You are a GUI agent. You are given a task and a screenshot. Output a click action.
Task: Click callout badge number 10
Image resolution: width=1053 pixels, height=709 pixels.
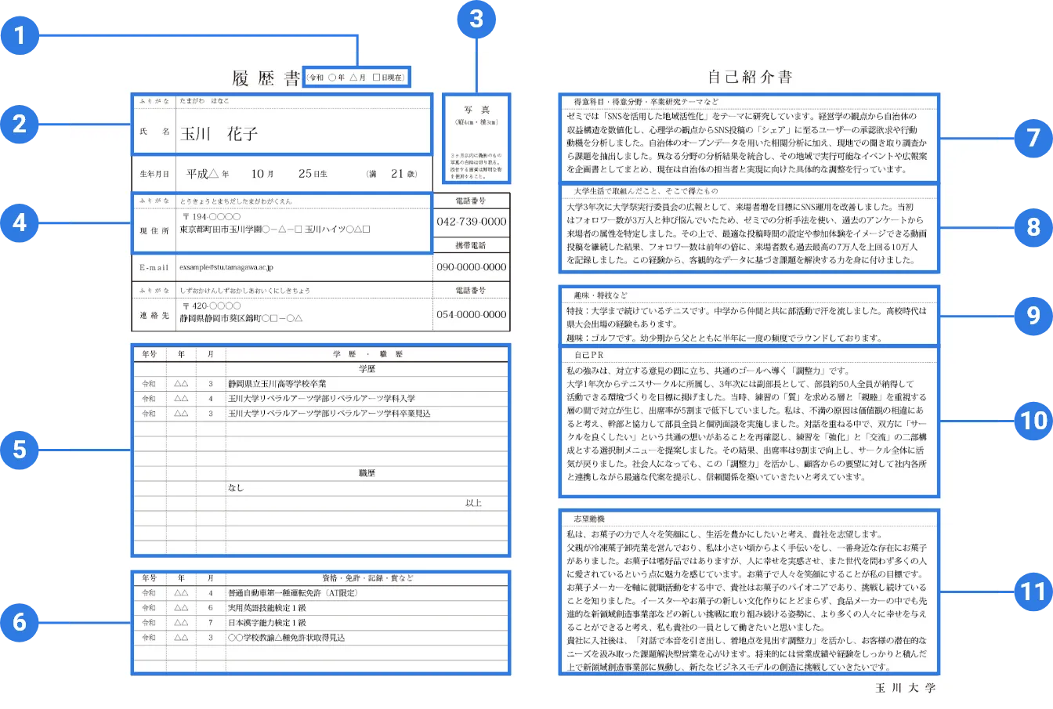(x=1034, y=421)
